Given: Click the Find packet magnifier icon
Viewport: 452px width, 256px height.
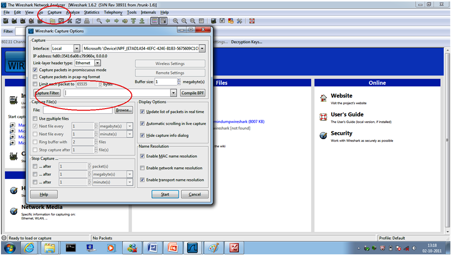Looking at the screenshot, I should click(99, 21).
